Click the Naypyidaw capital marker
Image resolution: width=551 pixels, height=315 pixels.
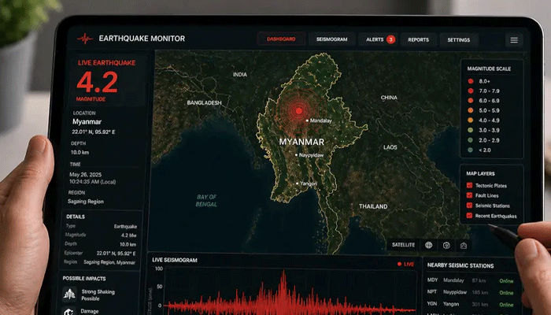(x=296, y=155)
